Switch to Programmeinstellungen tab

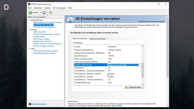[x=97, y=39]
